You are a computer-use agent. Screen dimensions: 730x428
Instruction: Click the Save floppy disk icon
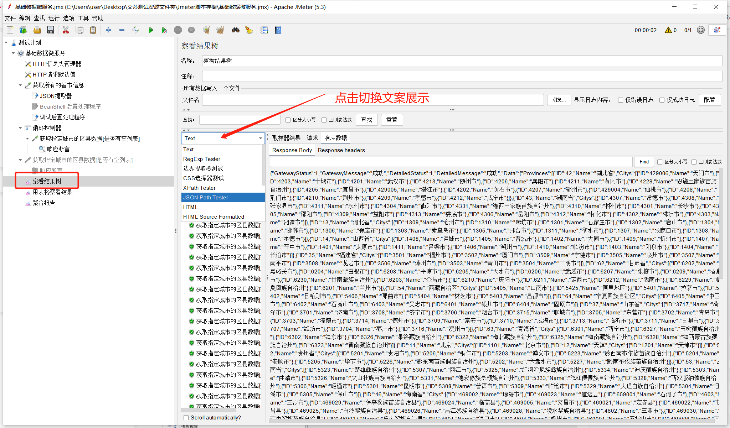[51, 30]
